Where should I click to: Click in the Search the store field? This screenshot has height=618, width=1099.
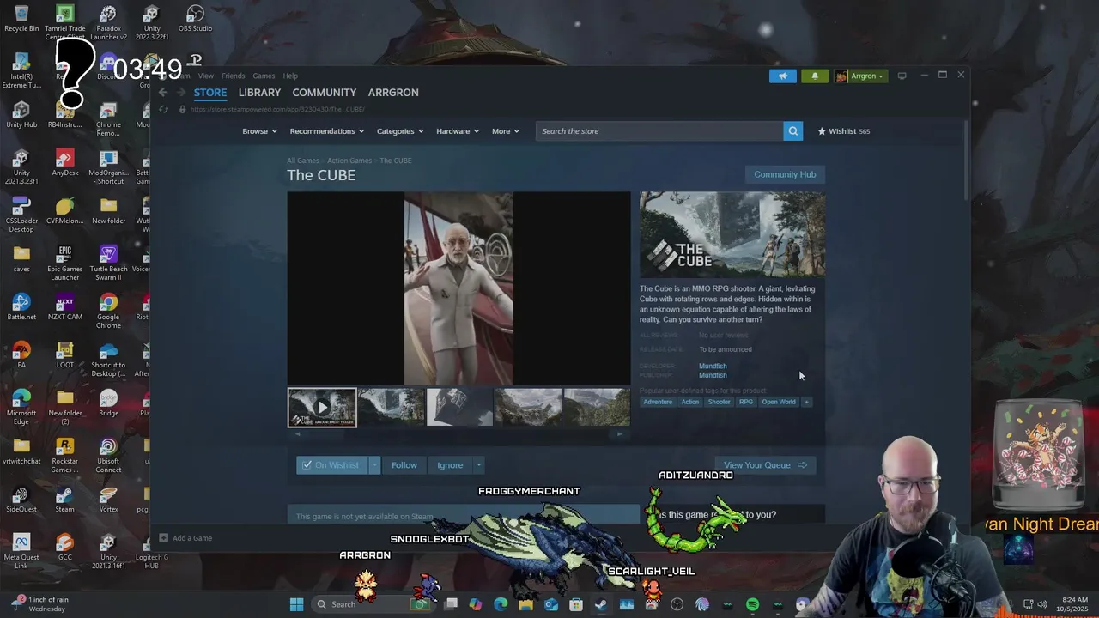(659, 131)
